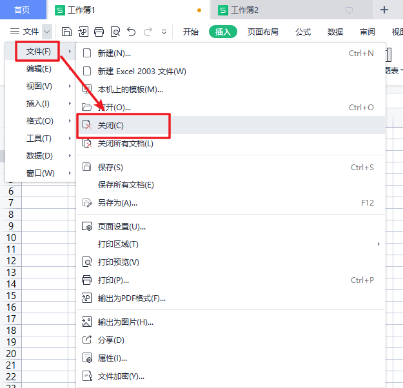Switch to the 首页 tab
This screenshot has width=403, height=388.
click(x=23, y=10)
